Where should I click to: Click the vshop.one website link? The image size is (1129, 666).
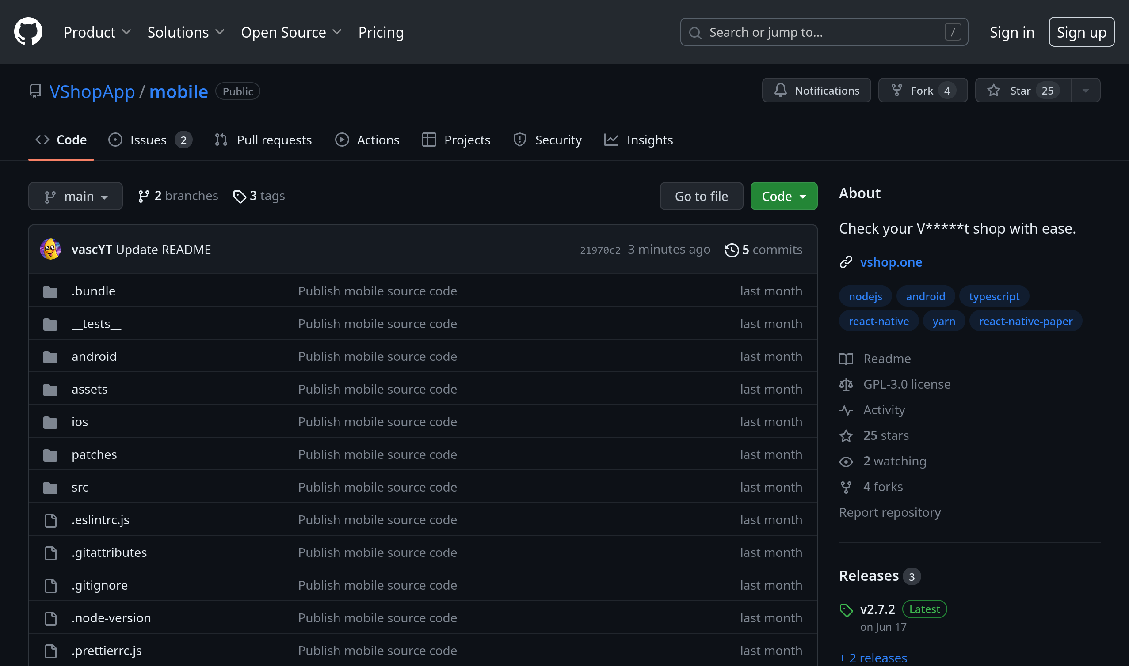click(x=893, y=261)
